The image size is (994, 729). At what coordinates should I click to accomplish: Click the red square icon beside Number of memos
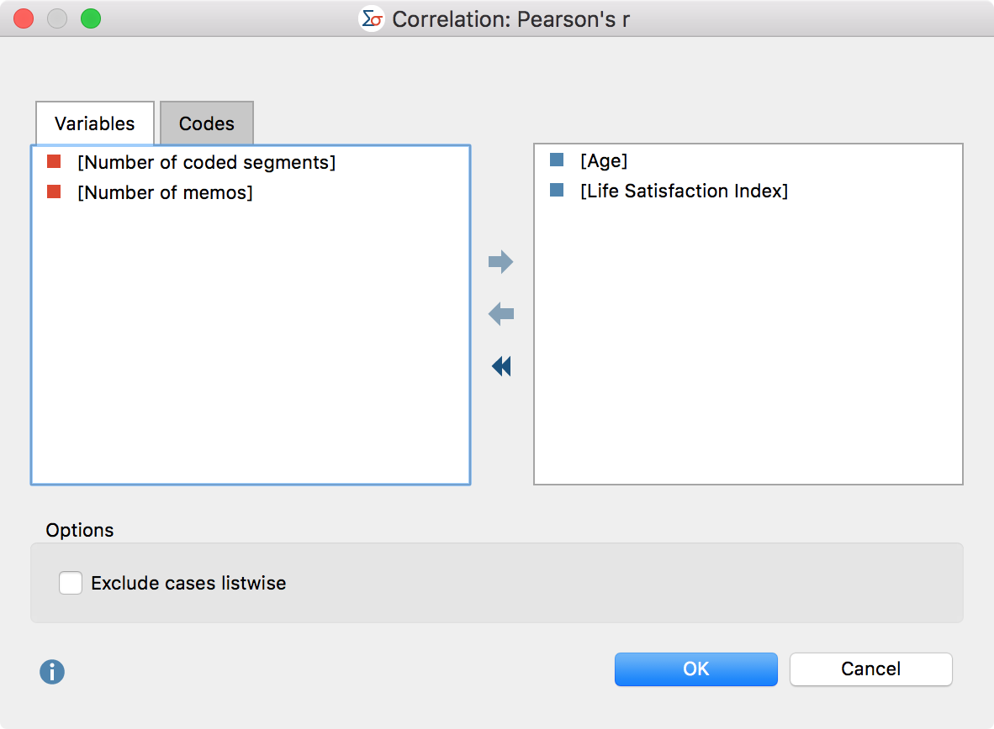(x=52, y=192)
